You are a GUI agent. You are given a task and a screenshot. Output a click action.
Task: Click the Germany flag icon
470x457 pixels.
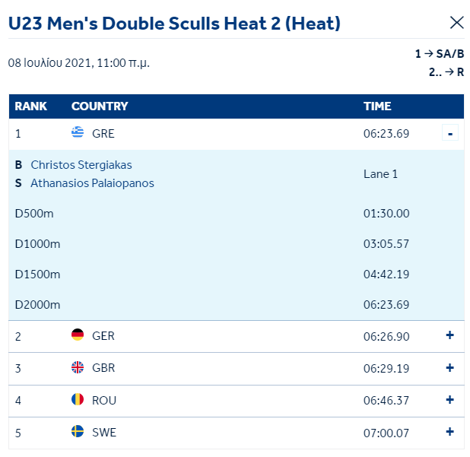click(x=78, y=335)
